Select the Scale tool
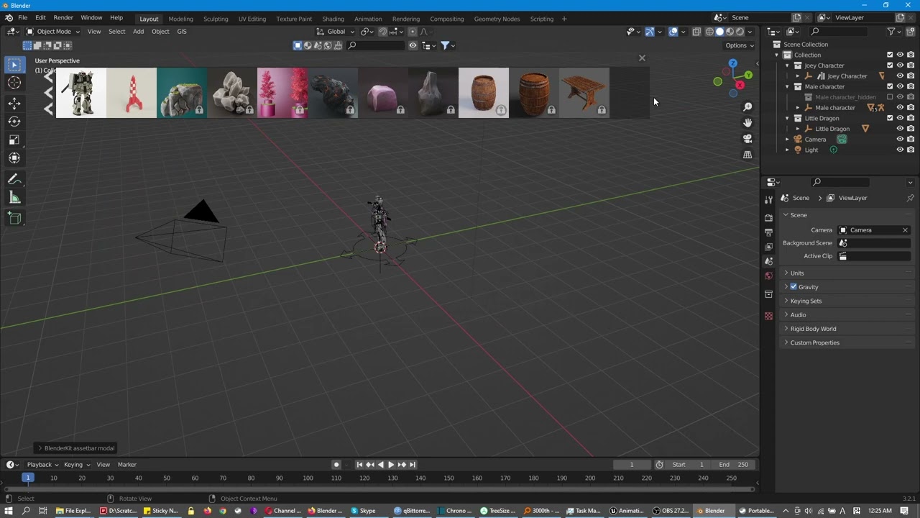The image size is (920, 518). 14,140
